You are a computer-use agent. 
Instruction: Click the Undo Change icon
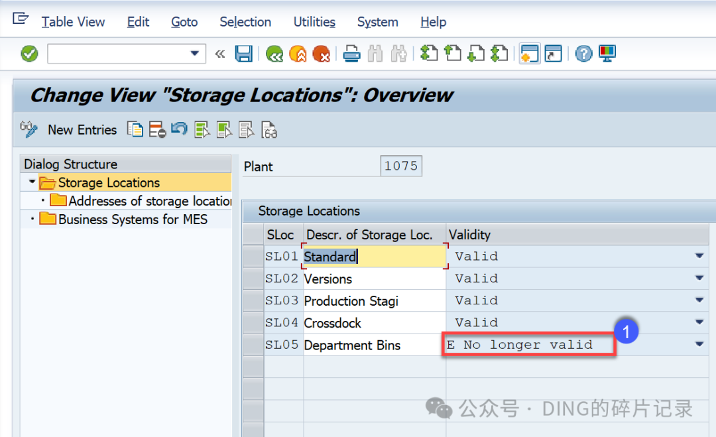(180, 129)
